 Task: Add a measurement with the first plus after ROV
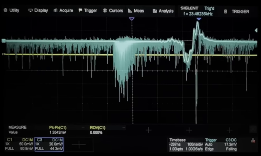148,130
